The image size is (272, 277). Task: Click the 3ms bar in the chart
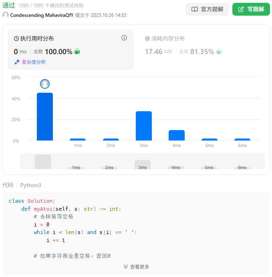click(143, 126)
